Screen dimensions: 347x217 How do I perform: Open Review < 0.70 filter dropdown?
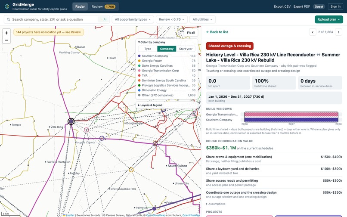click(x=171, y=19)
